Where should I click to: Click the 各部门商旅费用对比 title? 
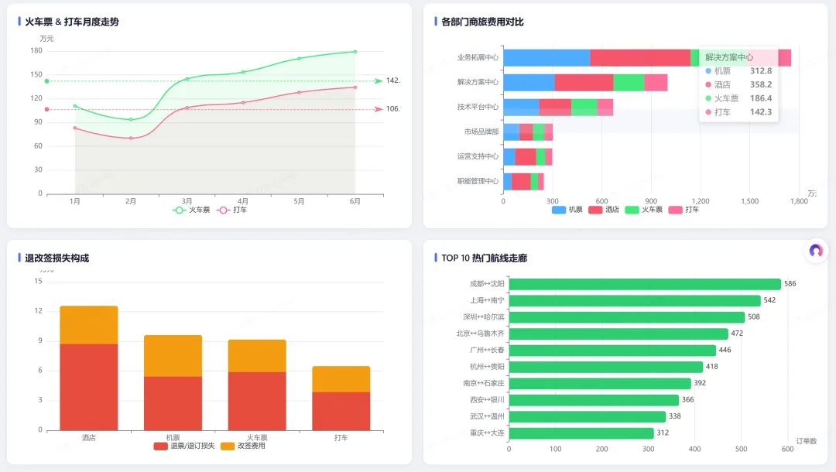point(482,22)
